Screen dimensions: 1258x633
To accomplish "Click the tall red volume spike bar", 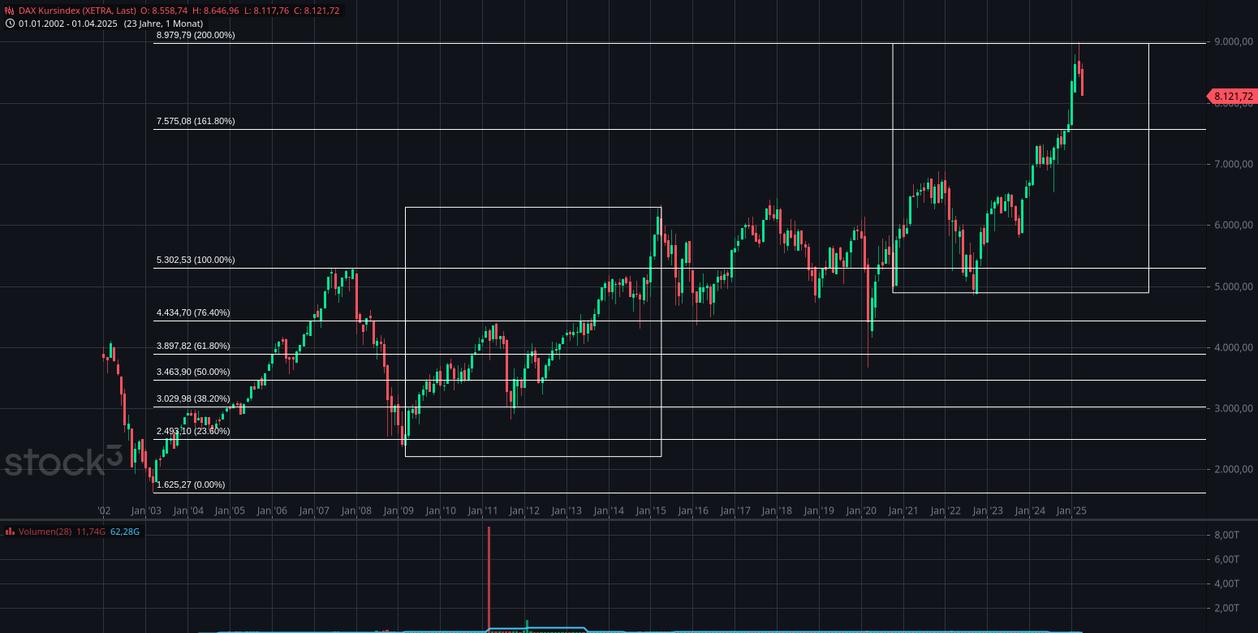I will click(x=489, y=576).
